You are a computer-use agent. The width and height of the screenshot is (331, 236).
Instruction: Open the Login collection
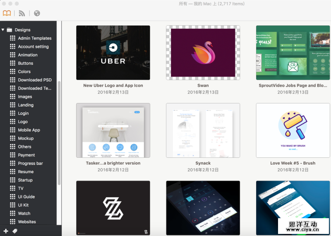click(23, 113)
